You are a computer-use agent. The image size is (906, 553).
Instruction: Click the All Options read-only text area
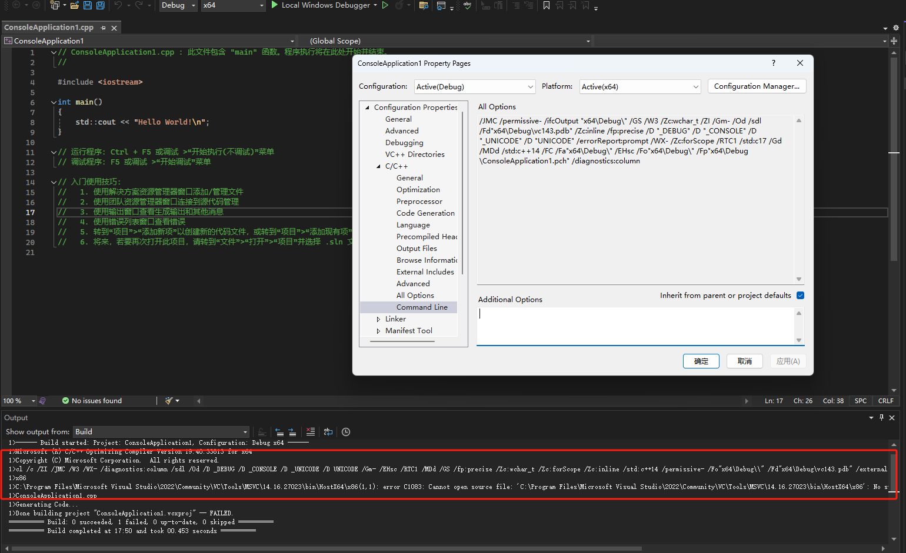tap(635, 199)
